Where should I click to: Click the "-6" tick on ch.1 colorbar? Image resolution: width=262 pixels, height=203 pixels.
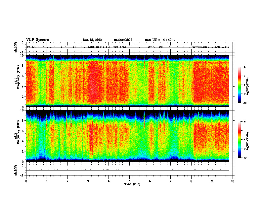click(x=244, y=67)
